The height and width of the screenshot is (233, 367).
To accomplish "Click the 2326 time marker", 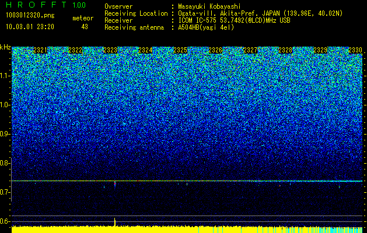I will (215, 50).
